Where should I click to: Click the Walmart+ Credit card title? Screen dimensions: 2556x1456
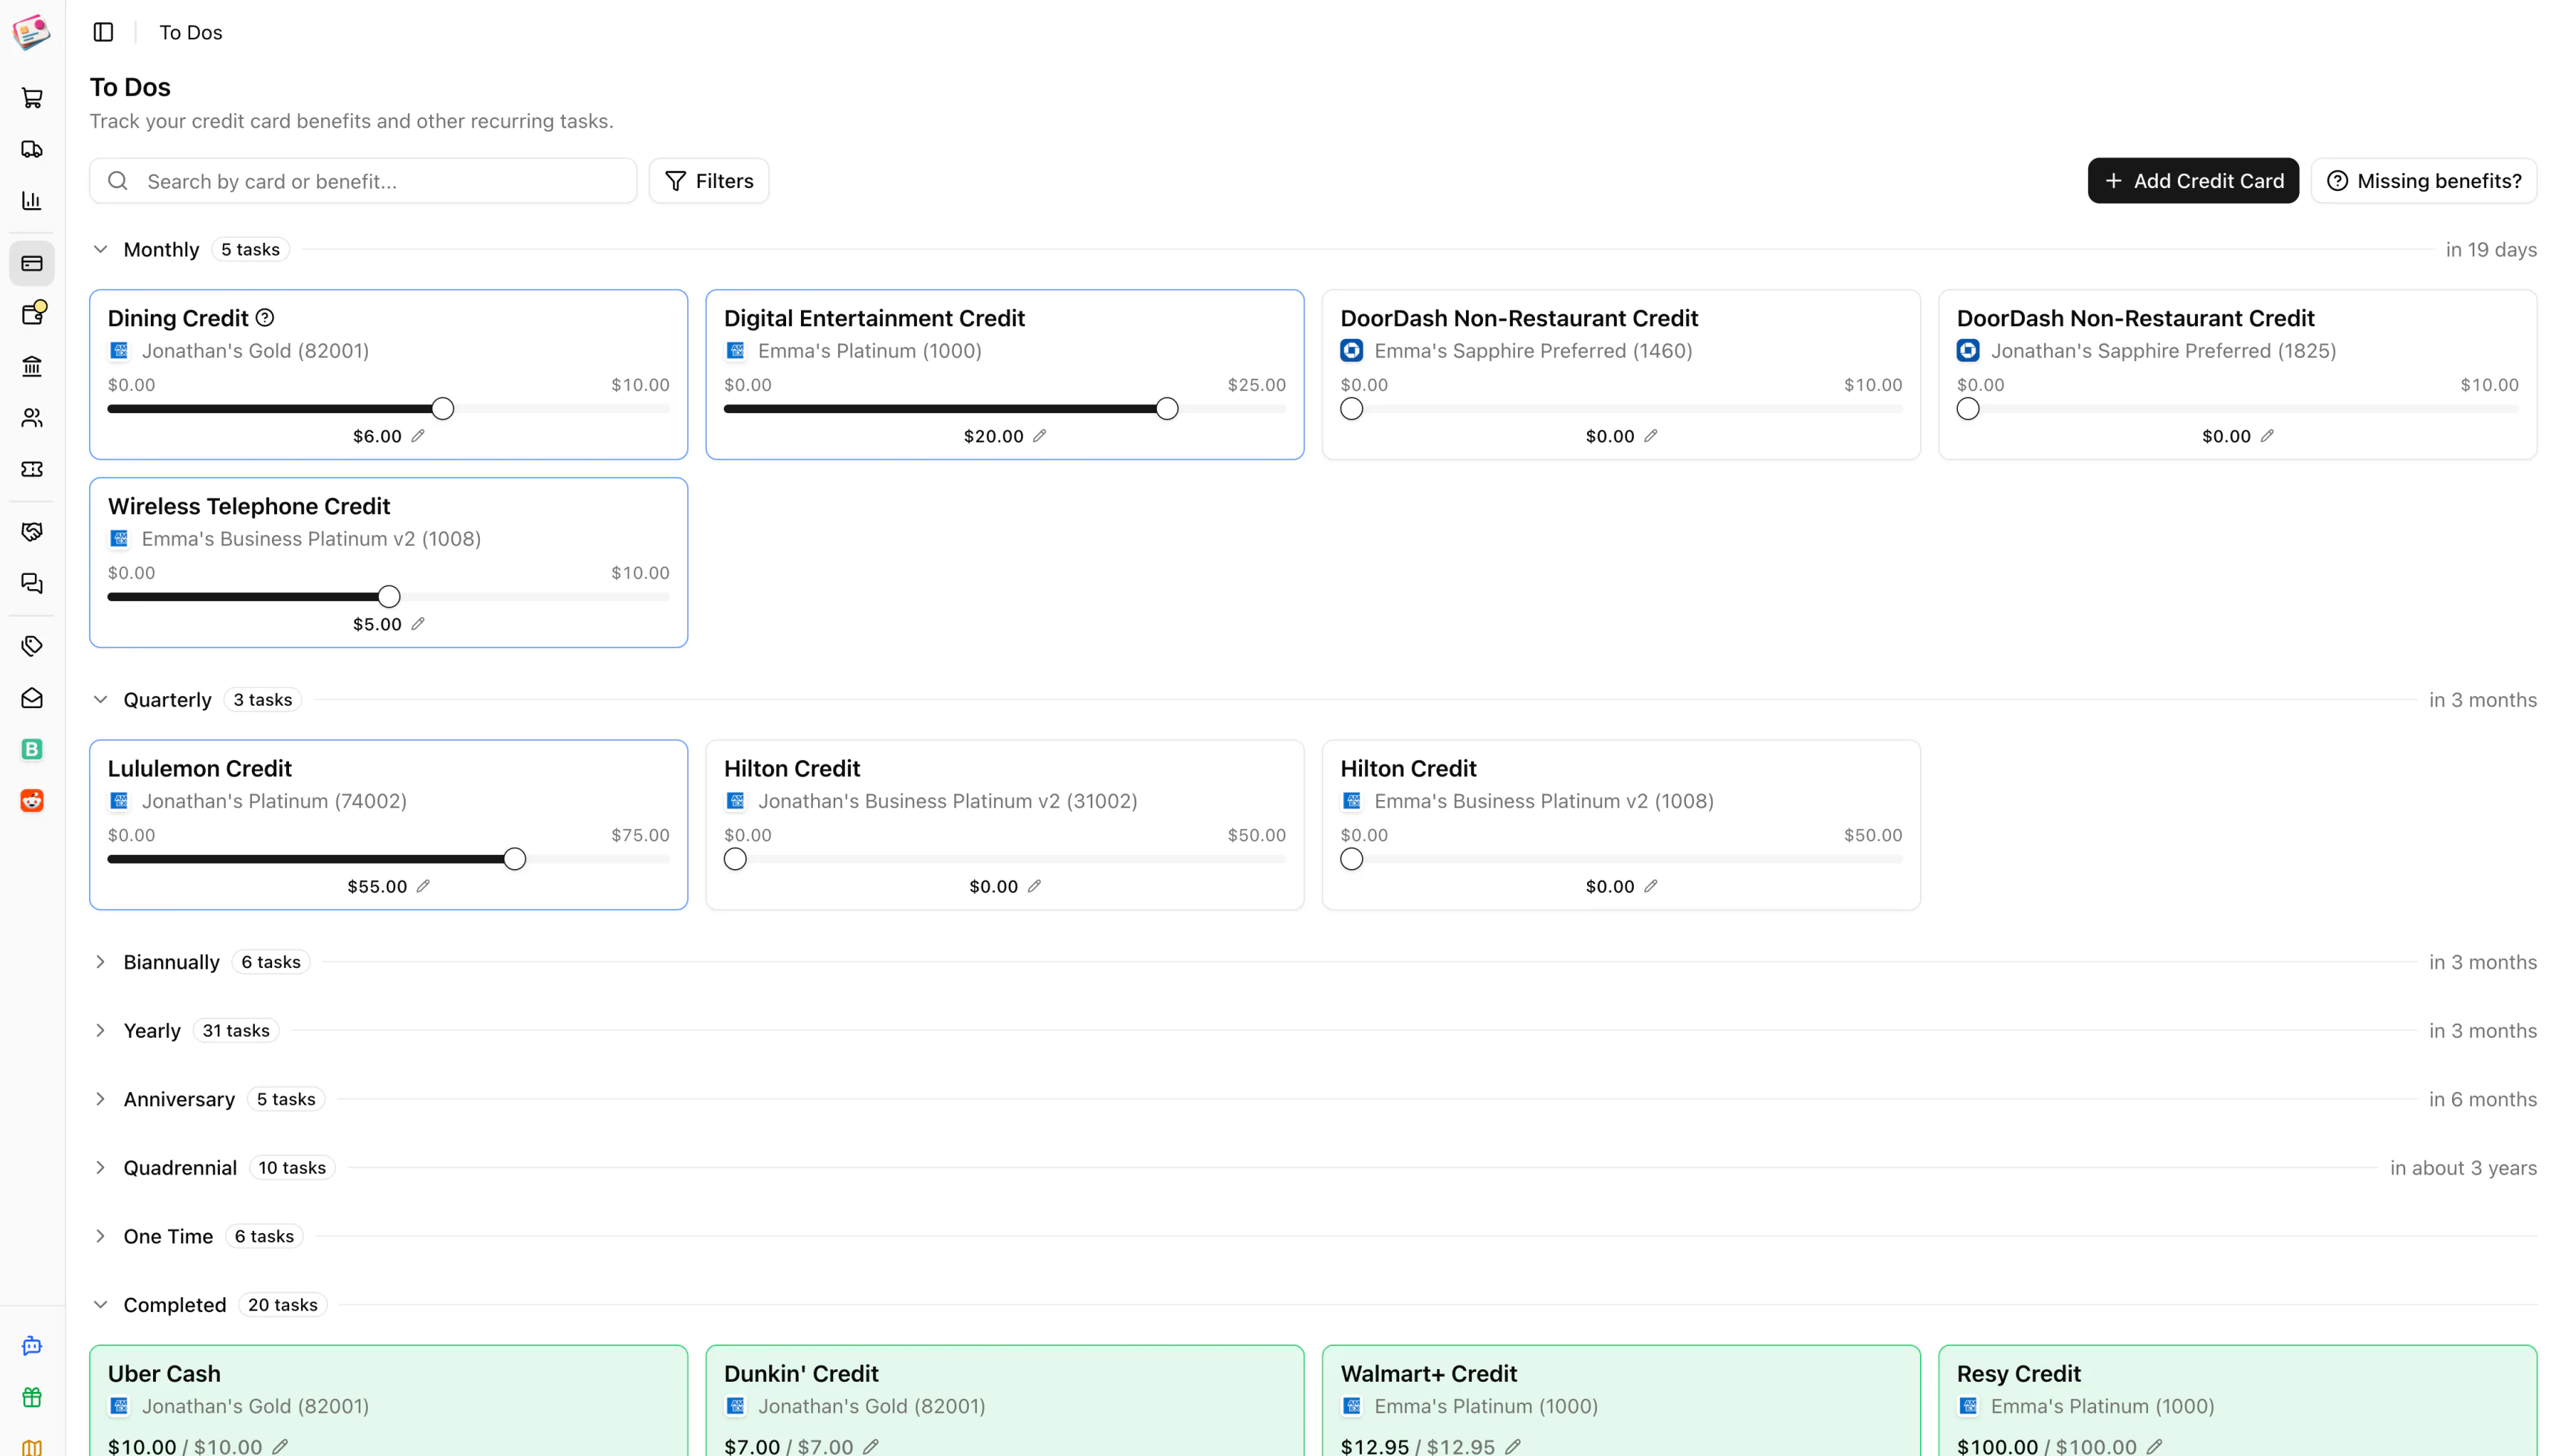1428,1373
